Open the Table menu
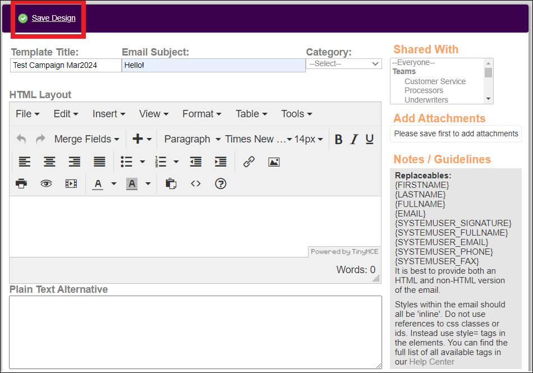 tap(251, 114)
